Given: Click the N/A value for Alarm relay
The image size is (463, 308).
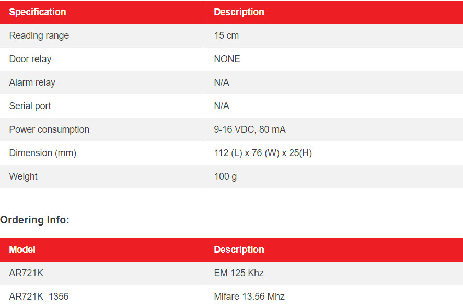Looking at the screenshot, I should (x=222, y=82).
